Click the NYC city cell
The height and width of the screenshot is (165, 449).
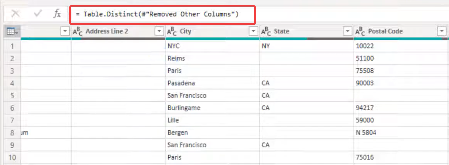213,46
